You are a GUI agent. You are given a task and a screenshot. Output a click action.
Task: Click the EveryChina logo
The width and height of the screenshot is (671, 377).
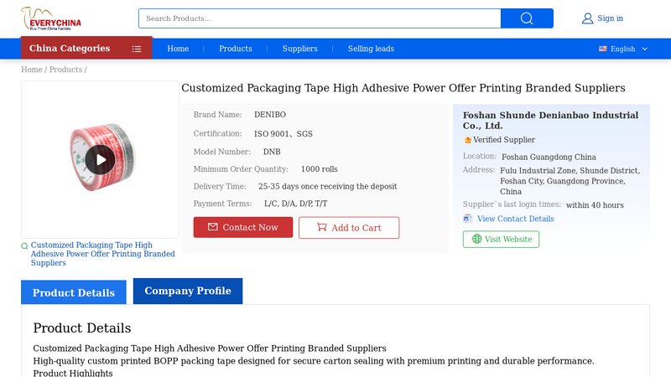[51, 18]
